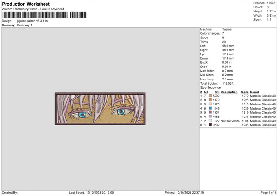The height and width of the screenshot is (196, 278).
Task: Click the 'Colorway 1' value
Action: [25, 25]
